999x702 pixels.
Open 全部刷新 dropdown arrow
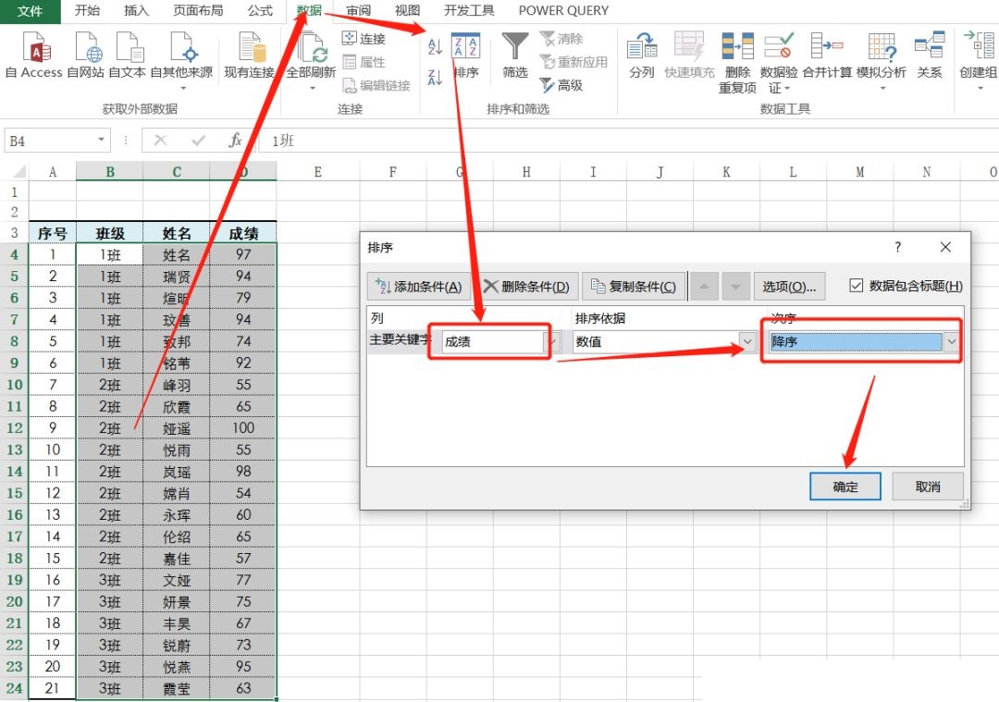point(312,88)
